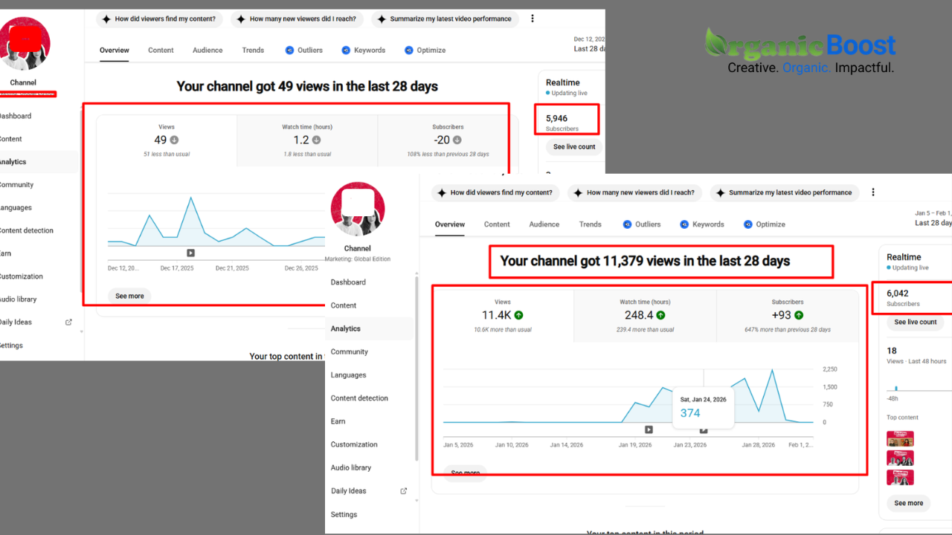Click Keywords icon in the 49-views dashboard tabs
The width and height of the screenshot is (952, 535).
coord(346,51)
